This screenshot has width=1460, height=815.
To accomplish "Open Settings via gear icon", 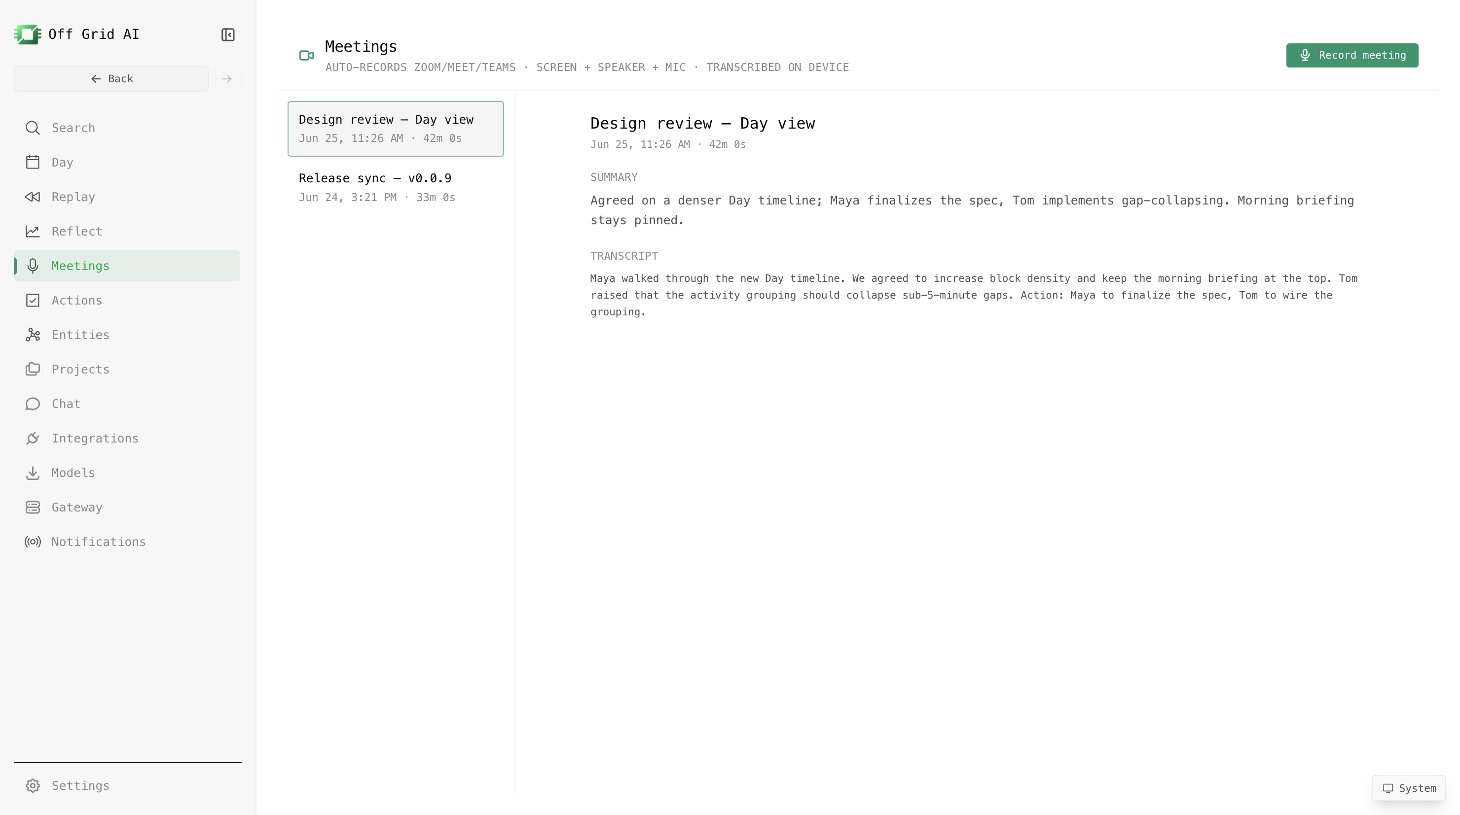I will [x=33, y=786].
